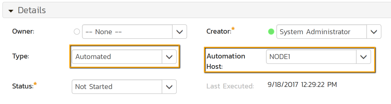Collapse the Details section triangle
This screenshot has height=104, width=391.
click(x=11, y=11)
